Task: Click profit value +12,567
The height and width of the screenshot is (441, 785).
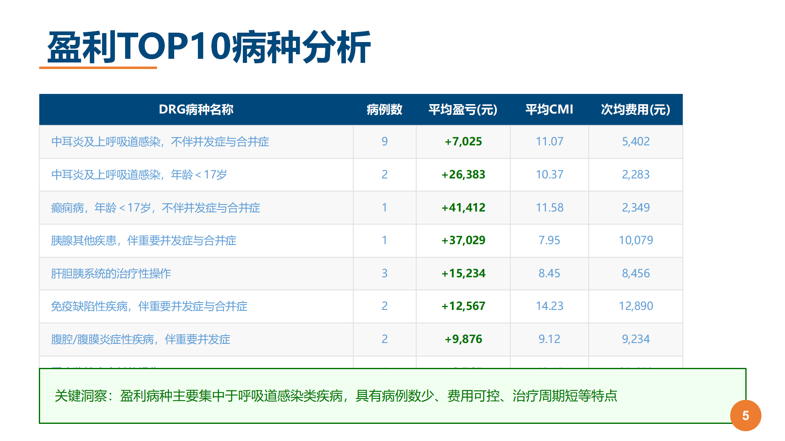Action: point(463,306)
